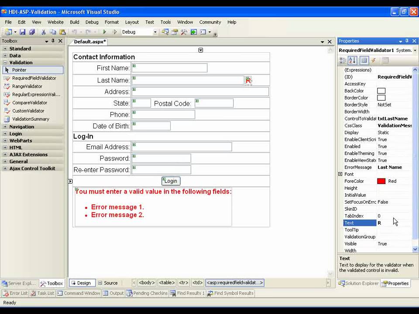Toggle Alphabetical sort in Properties panel

(x=353, y=61)
